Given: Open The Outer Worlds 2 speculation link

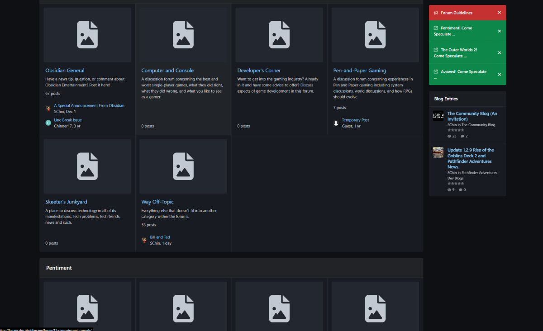Looking at the screenshot, I should 459,50.
